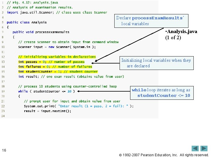Select 'public void processExamResults' line
Viewport: 211px width, 158px height.
tap(41, 32)
